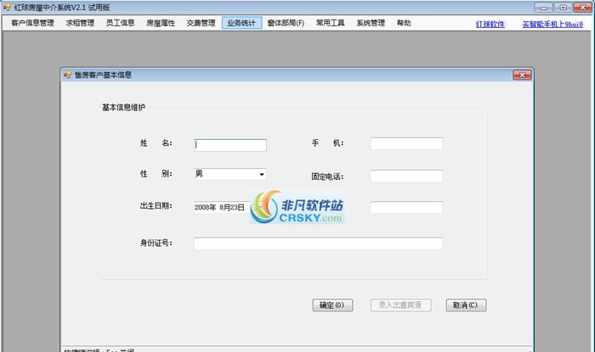Open the 系统管理 menu
Viewport: 595px width, 352px height.
(371, 23)
